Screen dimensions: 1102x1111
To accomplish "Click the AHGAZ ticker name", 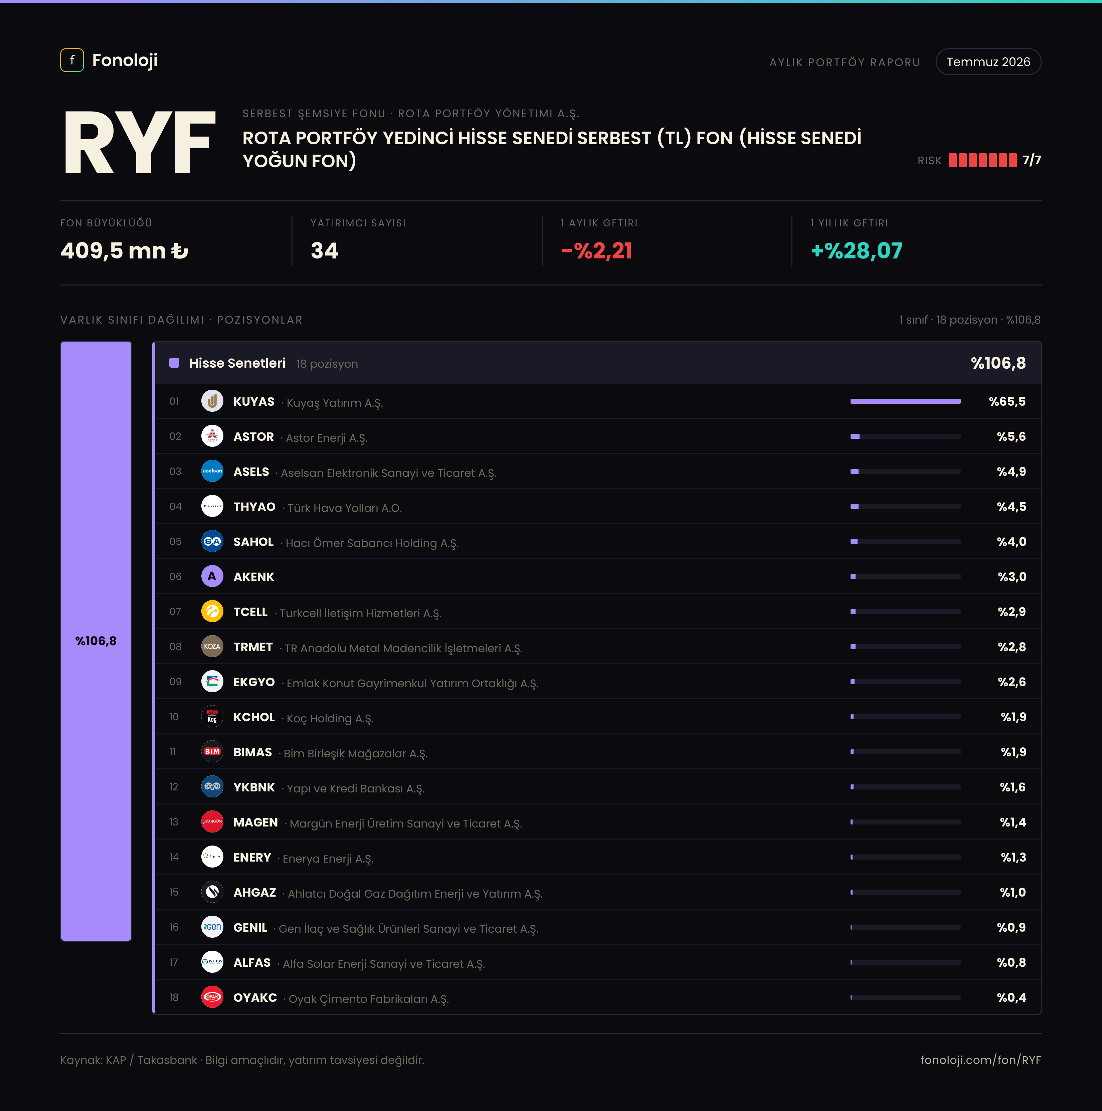I will point(255,893).
